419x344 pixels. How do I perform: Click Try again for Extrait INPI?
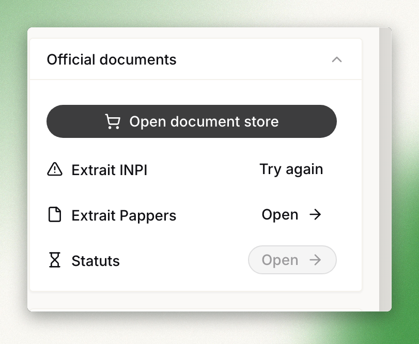click(x=291, y=169)
